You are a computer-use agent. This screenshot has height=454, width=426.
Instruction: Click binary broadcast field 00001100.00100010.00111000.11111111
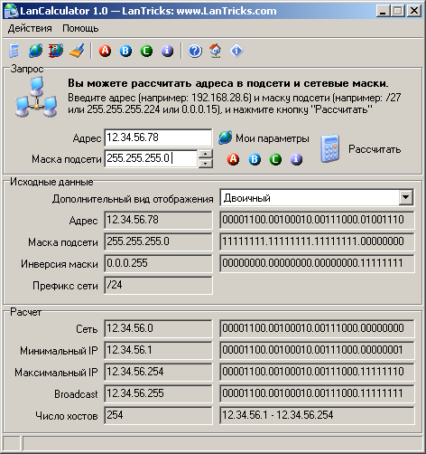tap(317, 393)
